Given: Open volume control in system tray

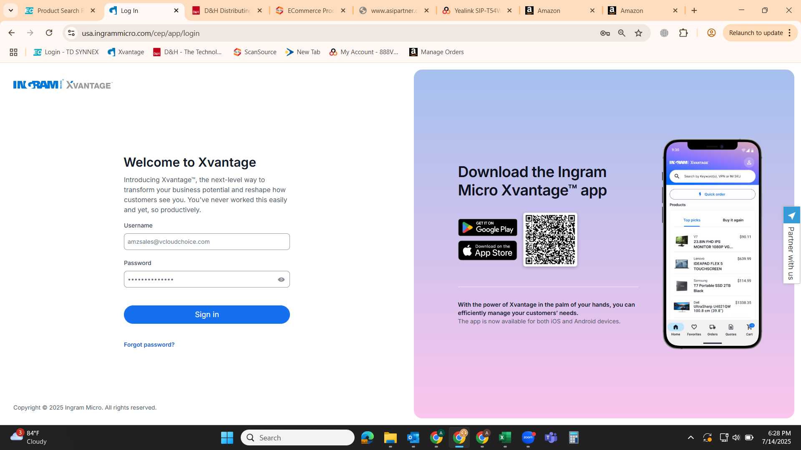Looking at the screenshot, I should pos(736,437).
